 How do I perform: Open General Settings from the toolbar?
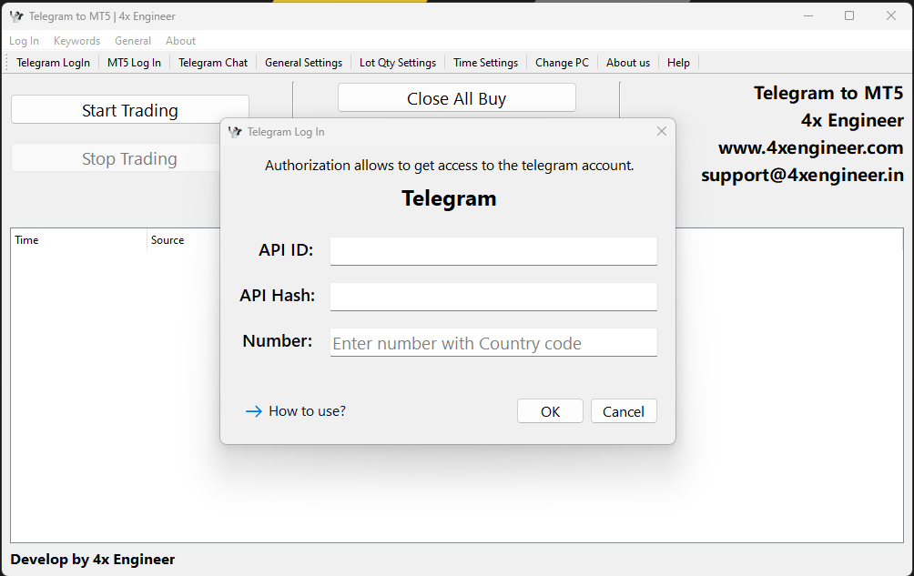(304, 63)
